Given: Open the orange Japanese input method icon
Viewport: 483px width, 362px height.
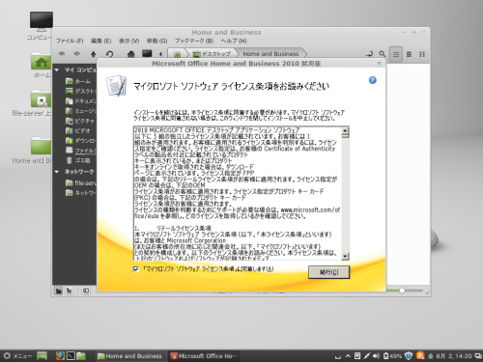Looking at the screenshot, I should 420,355.
